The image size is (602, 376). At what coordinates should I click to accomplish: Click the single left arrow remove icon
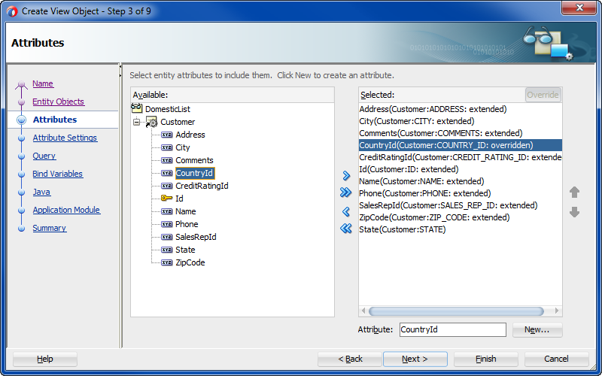pos(346,211)
